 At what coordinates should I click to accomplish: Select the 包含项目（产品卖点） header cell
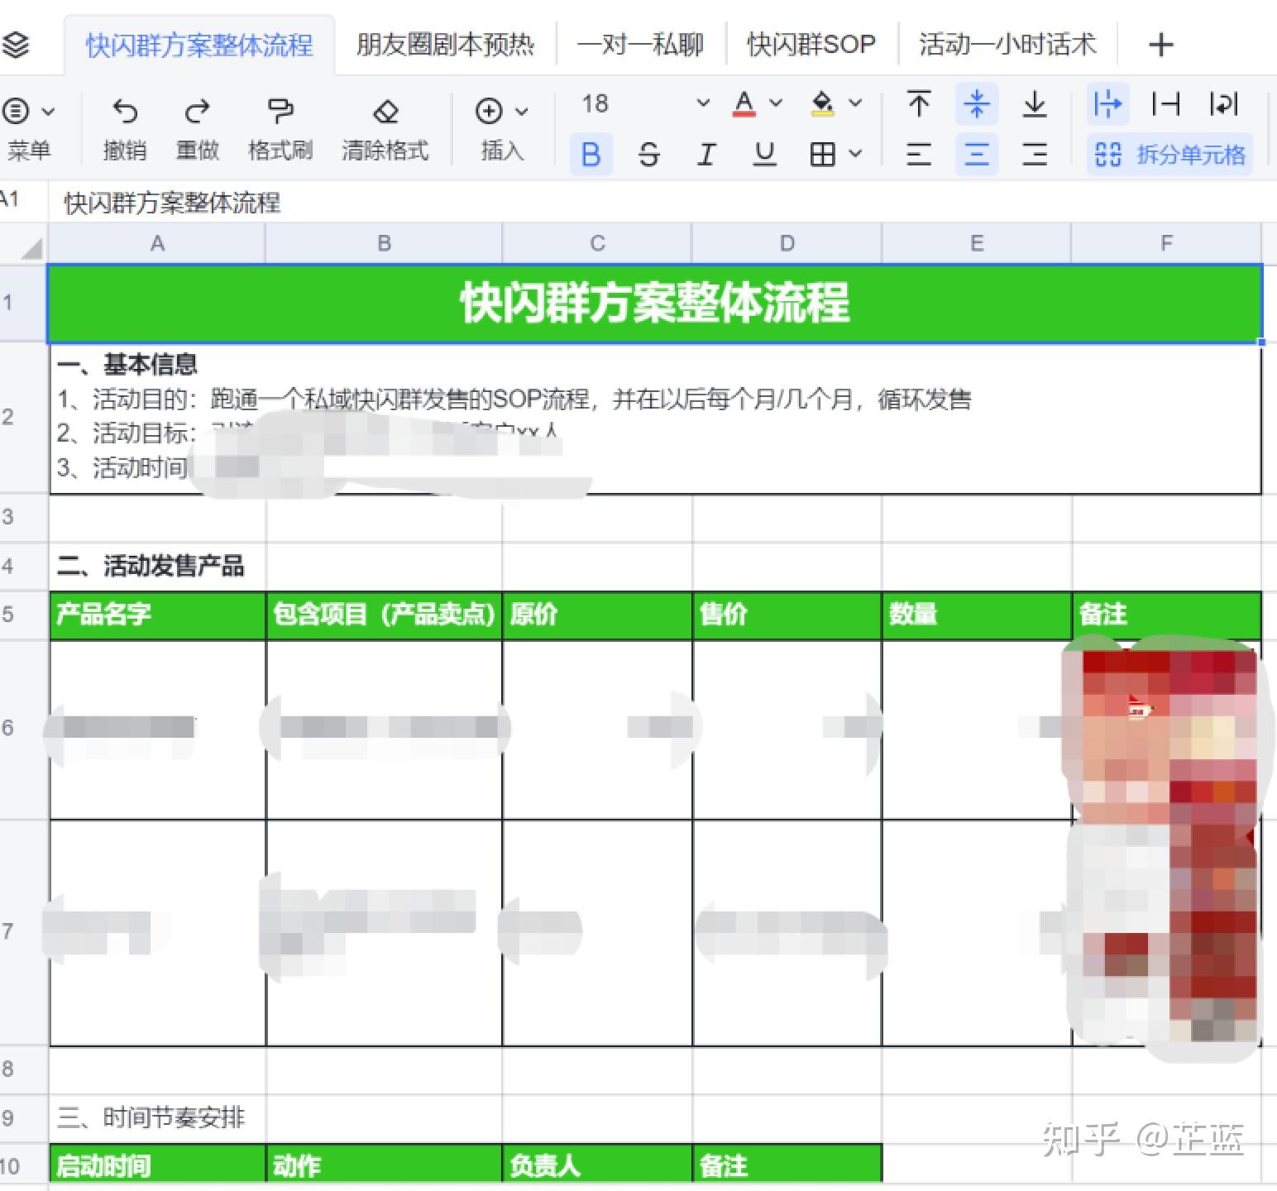(384, 615)
